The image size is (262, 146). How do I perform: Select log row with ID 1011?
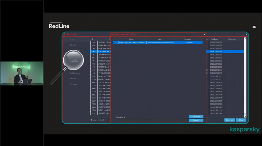click(94, 113)
